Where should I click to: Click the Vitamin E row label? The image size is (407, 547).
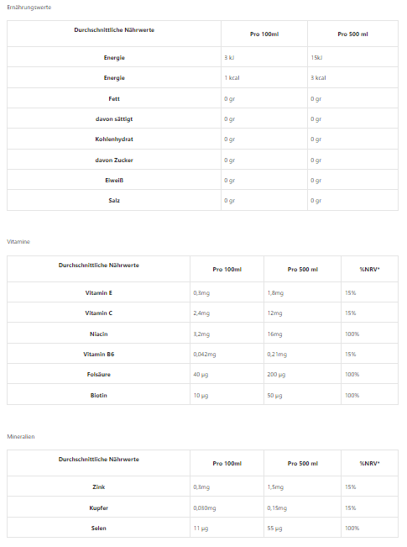click(x=99, y=293)
